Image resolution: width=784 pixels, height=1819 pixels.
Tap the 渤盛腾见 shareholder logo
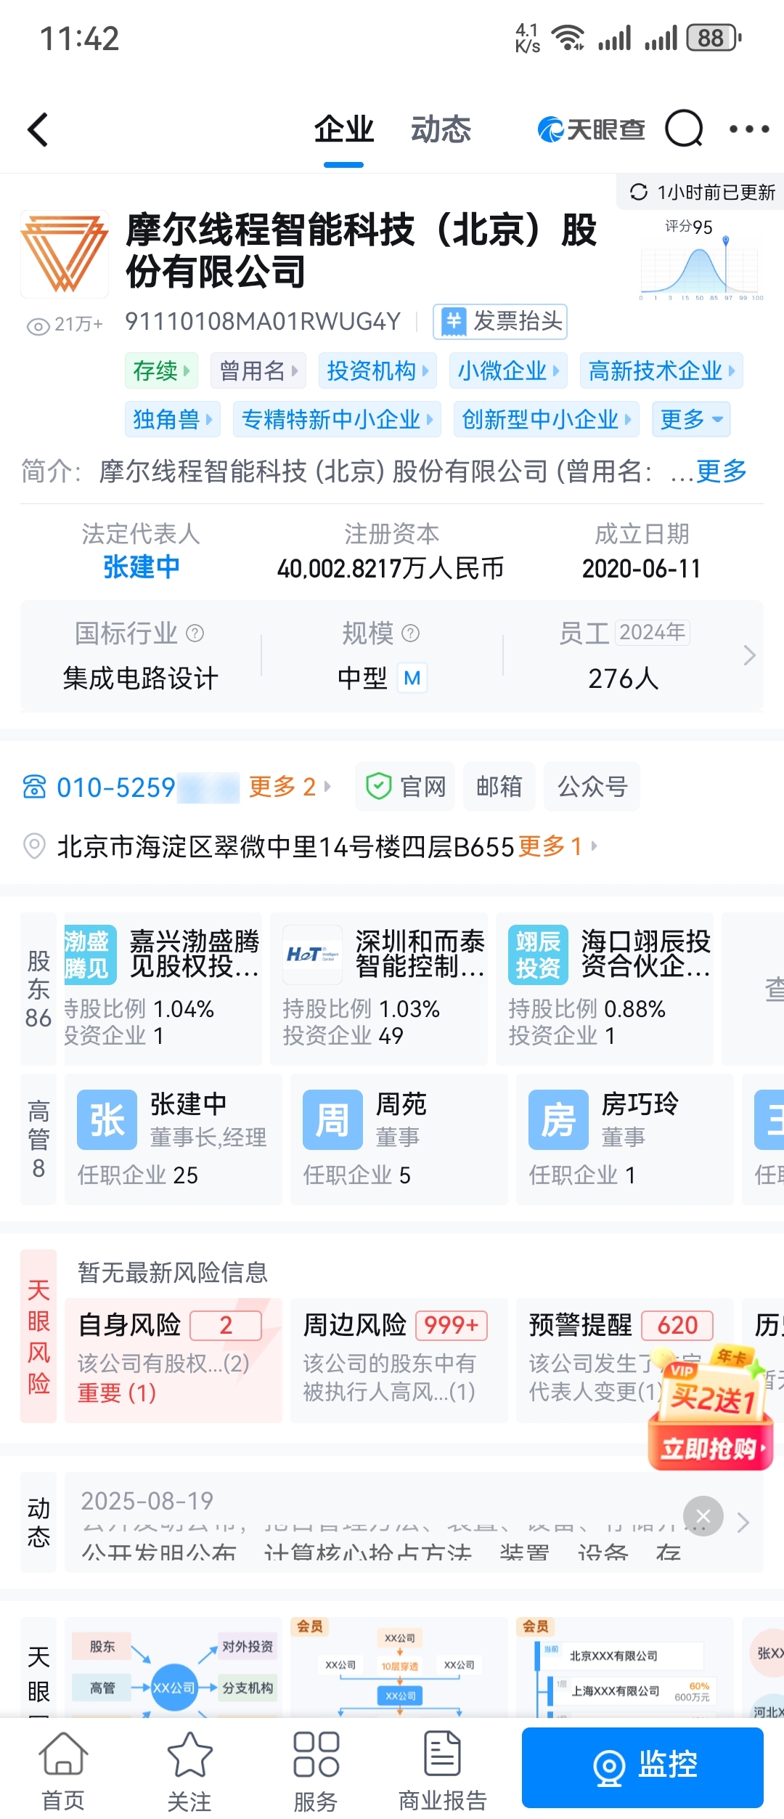[90, 955]
